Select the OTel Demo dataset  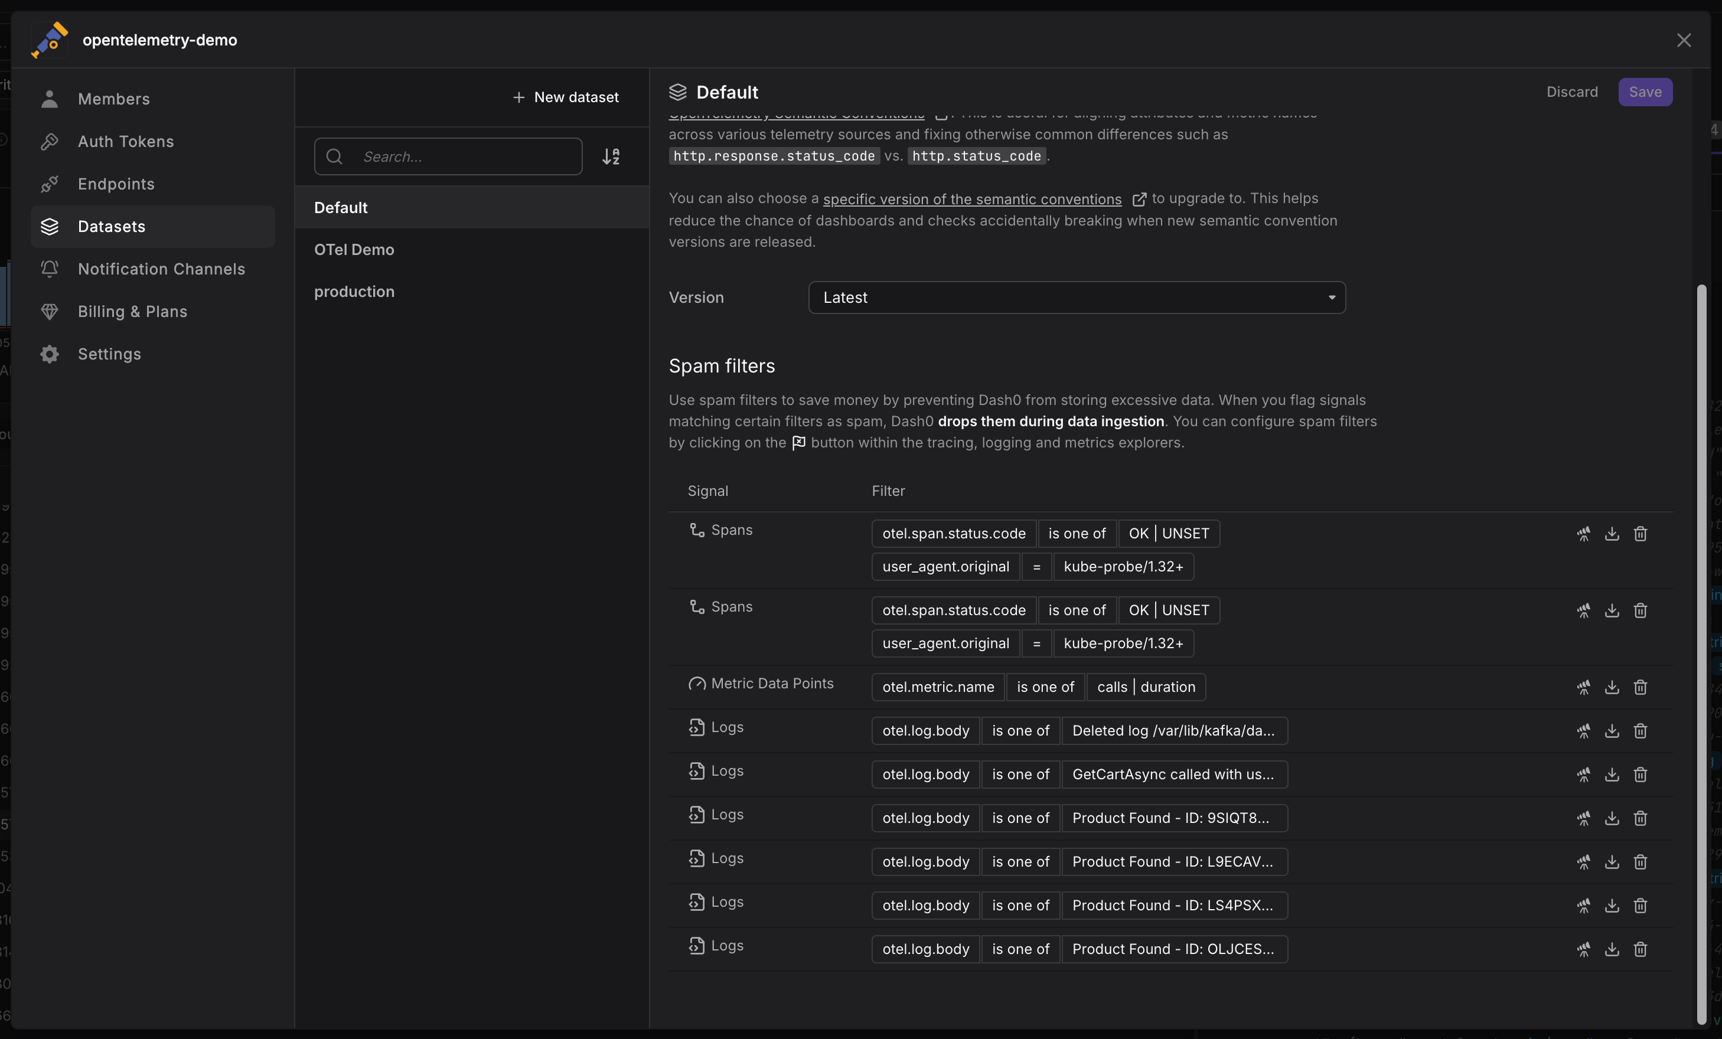point(354,250)
